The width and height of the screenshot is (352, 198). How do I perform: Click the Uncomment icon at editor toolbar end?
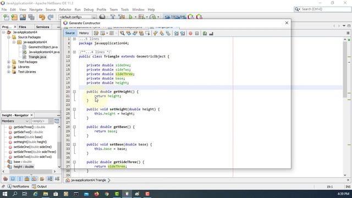[211, 33]
